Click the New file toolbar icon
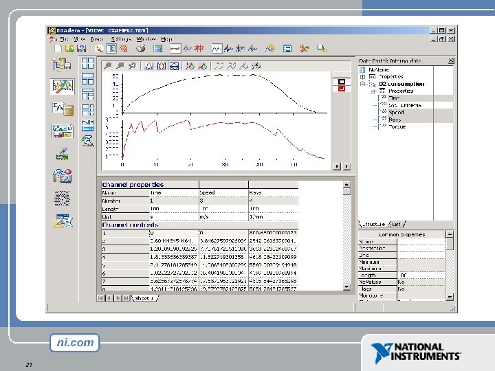Image resolution: width=495 pixels, height=371 pixels. 58,49
